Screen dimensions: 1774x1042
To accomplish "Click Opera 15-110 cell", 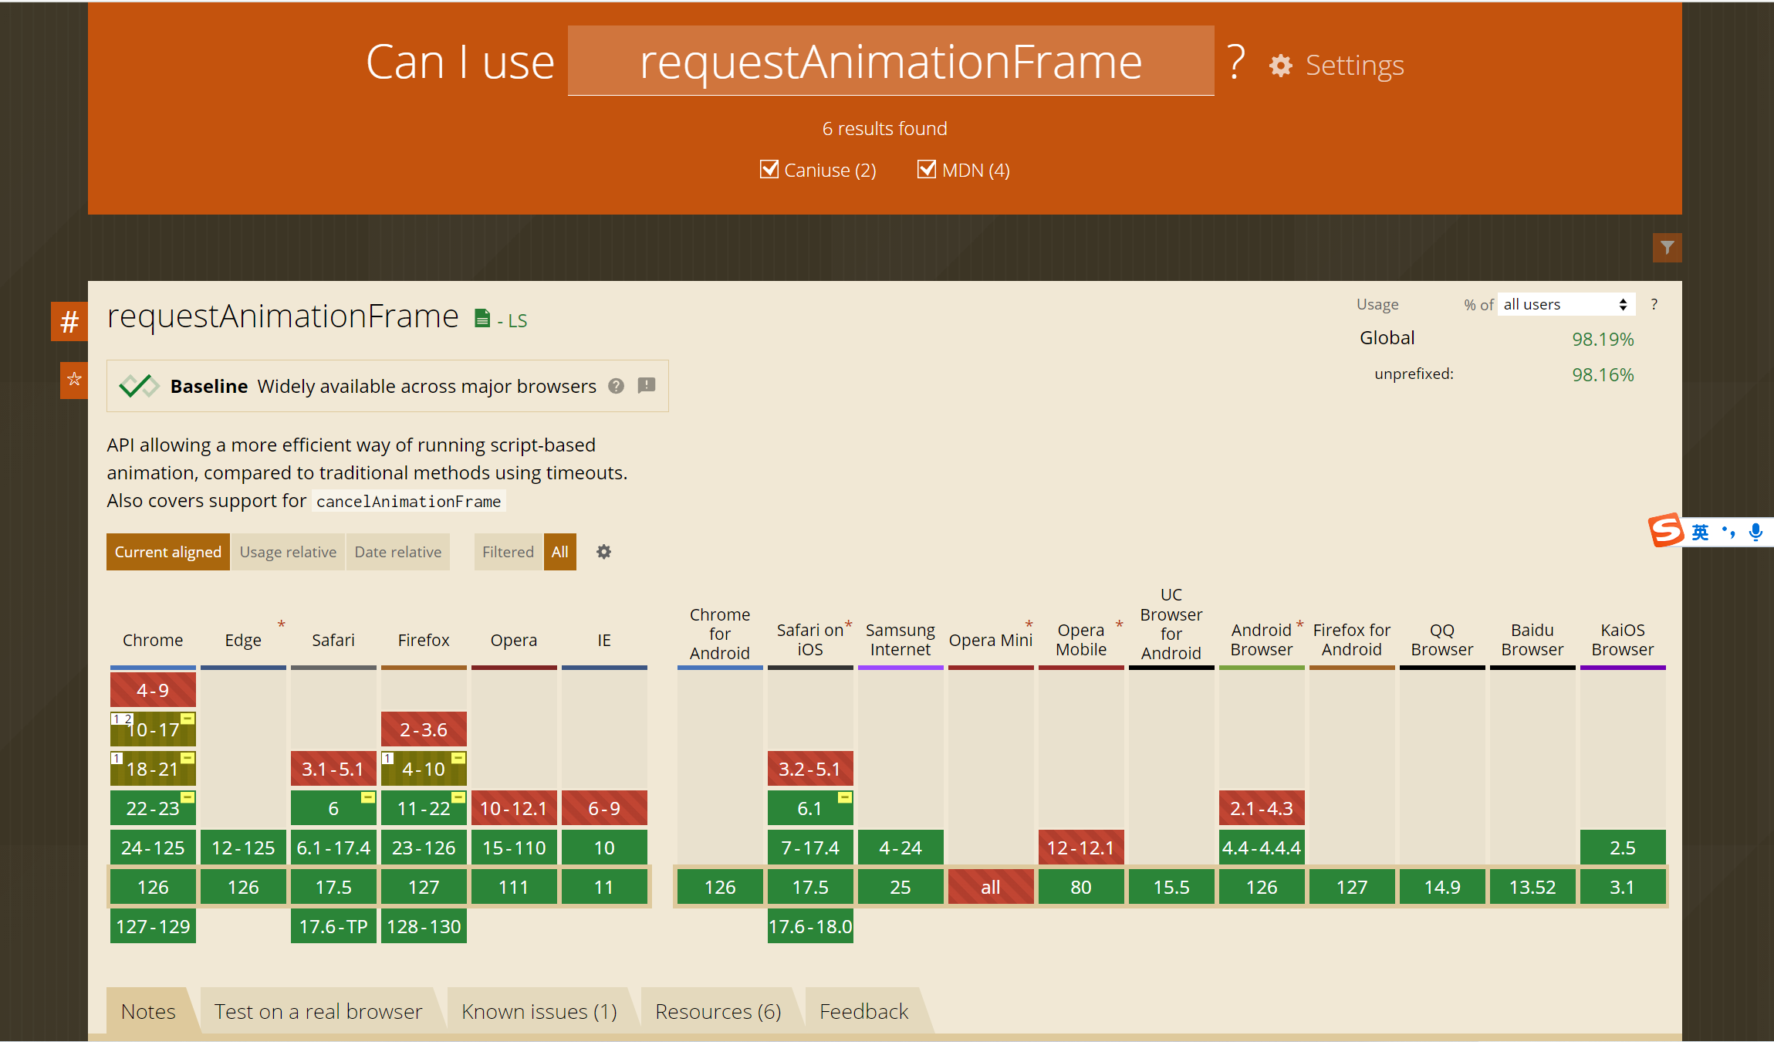I will coord(514,847).
